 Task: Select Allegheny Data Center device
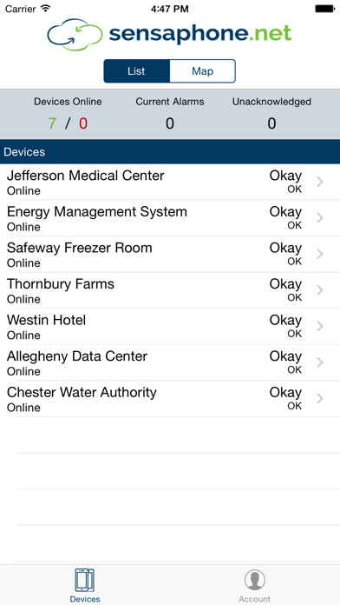170,362
